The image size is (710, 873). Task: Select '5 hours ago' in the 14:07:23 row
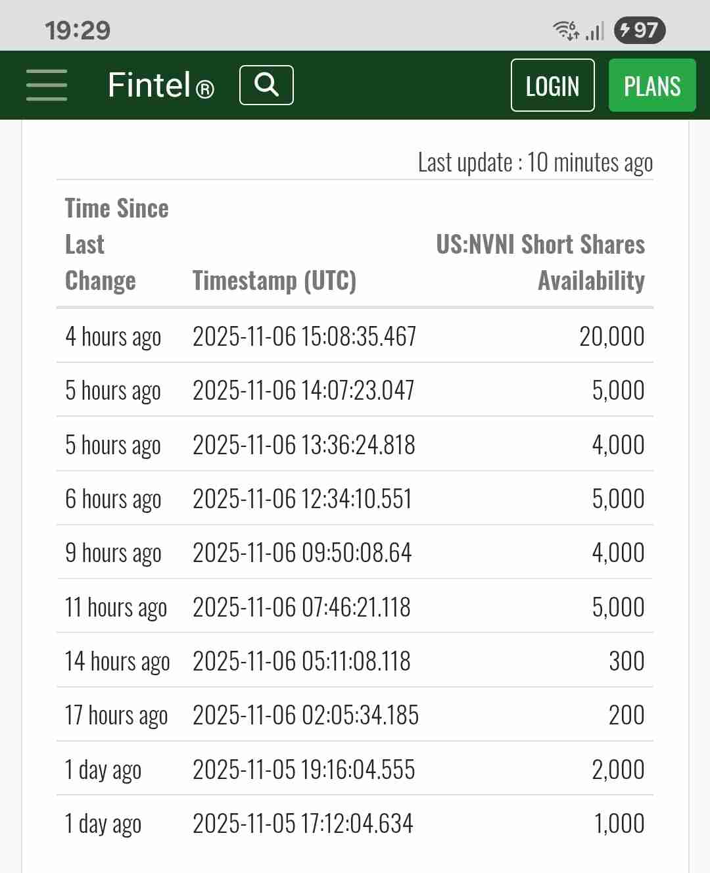pyautogui.click(x=113, y=390)
